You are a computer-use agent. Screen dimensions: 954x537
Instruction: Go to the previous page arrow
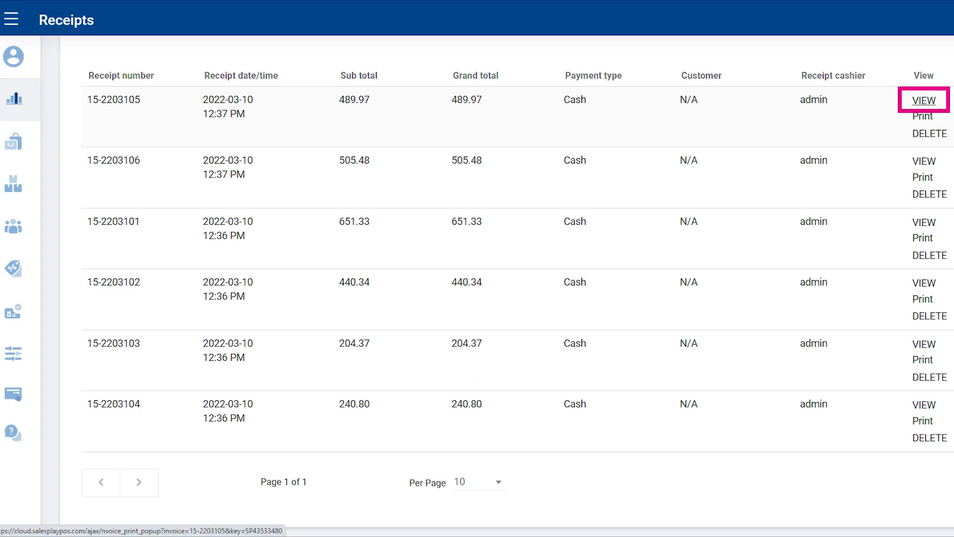tap(101, 482)
